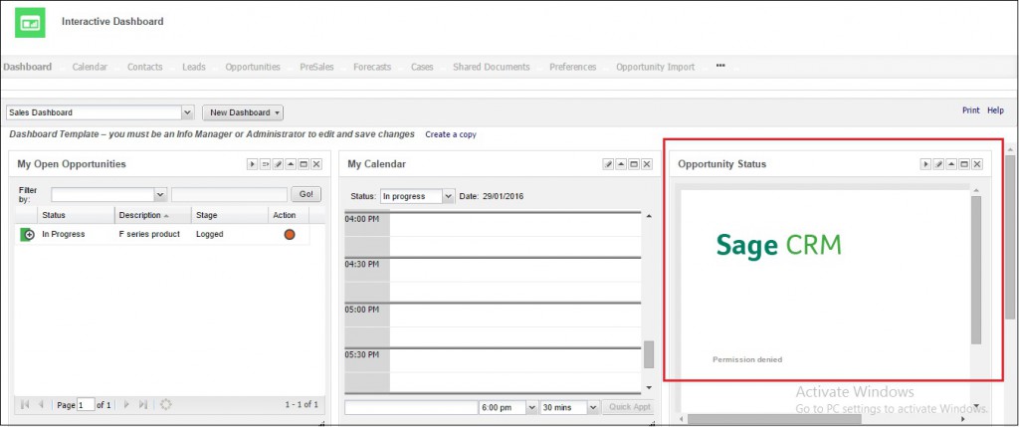Maximize the My Calendar gadget
The width and height of the screenshot is (1019, 427).
tap(634, 164)
